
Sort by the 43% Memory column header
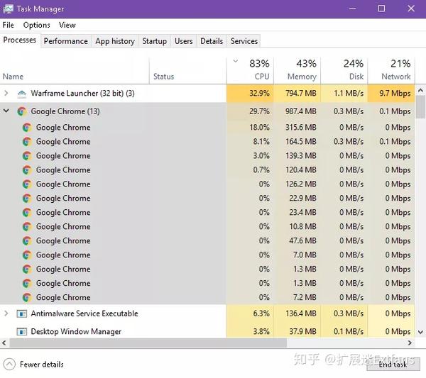(x=297, y=70)
